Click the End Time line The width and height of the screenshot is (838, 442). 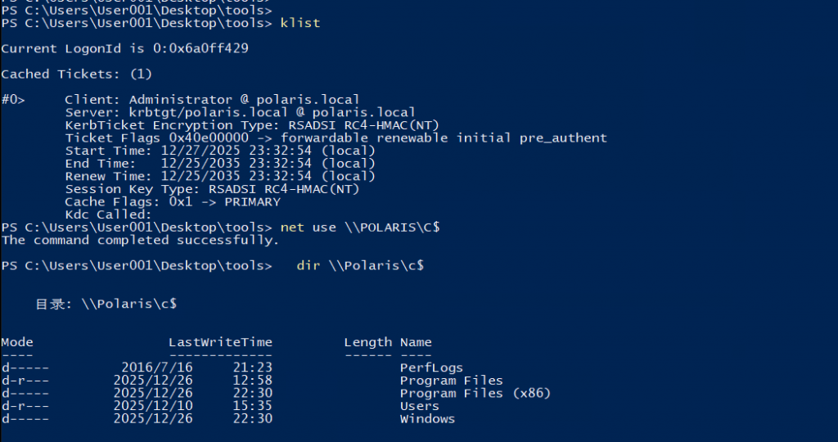(x=220, y=164)
